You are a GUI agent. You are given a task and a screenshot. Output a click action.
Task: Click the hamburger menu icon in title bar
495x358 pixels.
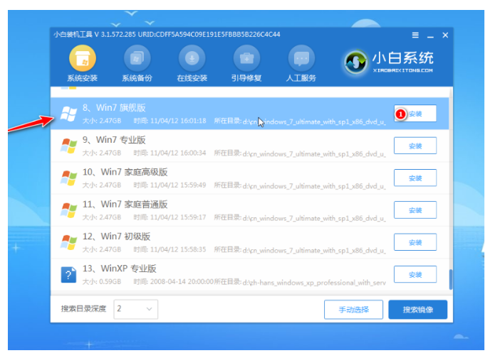click(415, 35)
